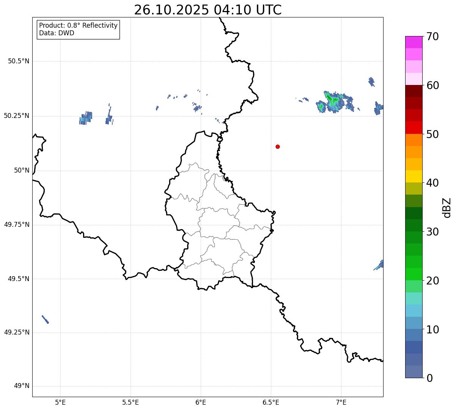Screen dimensions: 456x410
Task: Click the Data: DWD label
Action: tap(57, 33)
